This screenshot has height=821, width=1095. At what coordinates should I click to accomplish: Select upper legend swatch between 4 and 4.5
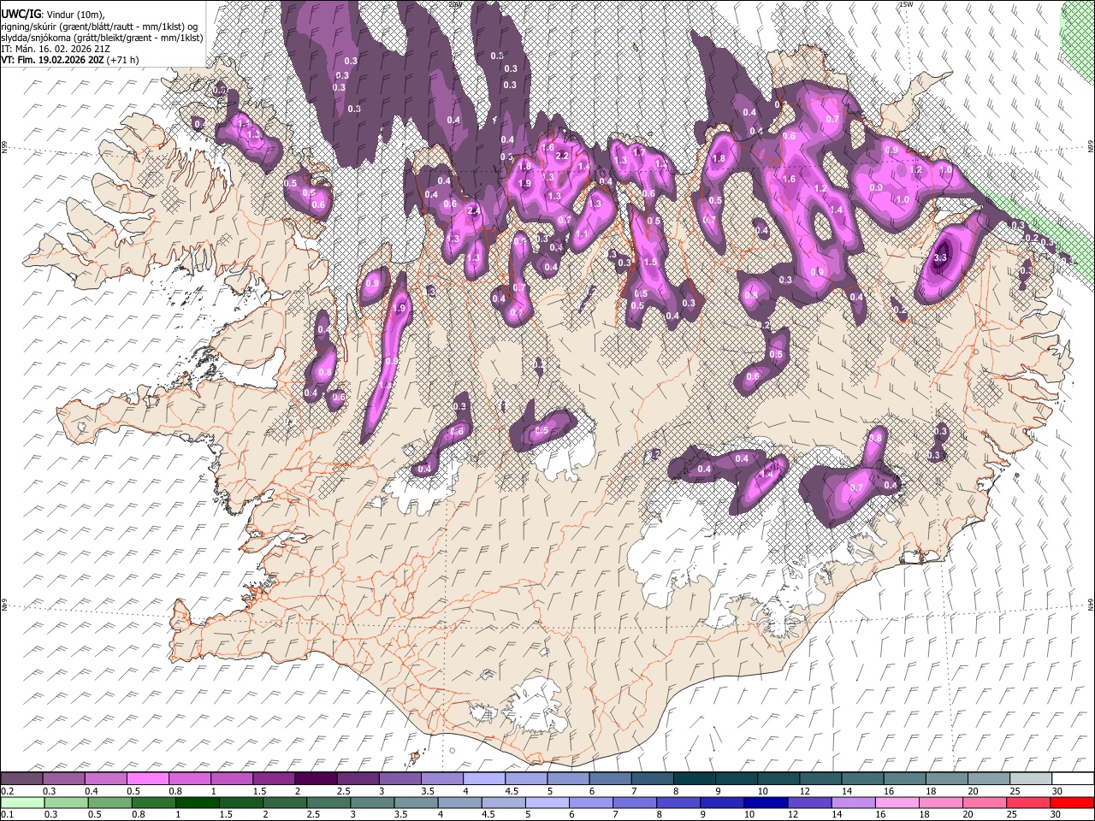coord(484,778)
